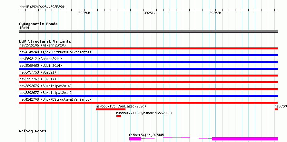287x142 pixels.
Task: Click the esv3892677 (Suktitipat2014) blue bar
Action: [148, 96]
